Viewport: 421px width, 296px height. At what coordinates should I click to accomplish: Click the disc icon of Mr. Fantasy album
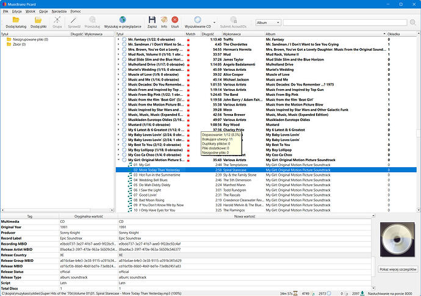[x=124, y=40]
